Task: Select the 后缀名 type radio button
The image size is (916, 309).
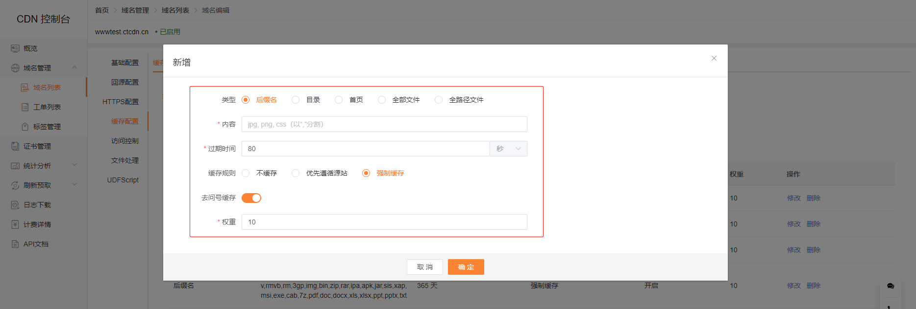Action: click(x=246, y=100)
